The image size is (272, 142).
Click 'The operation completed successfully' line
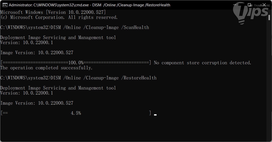point(46,68)
